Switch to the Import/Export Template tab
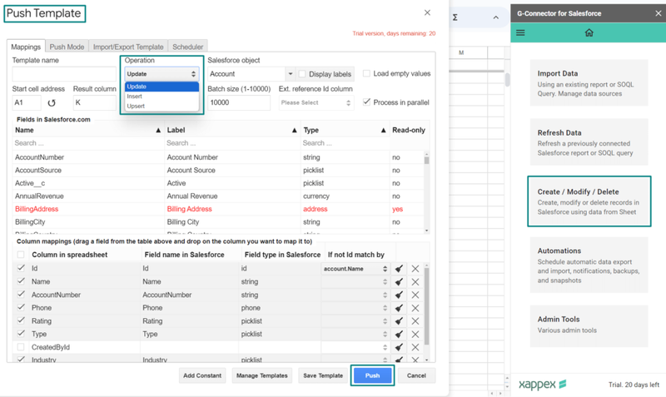This screenshot has width=666, height=397. point(128,47)
